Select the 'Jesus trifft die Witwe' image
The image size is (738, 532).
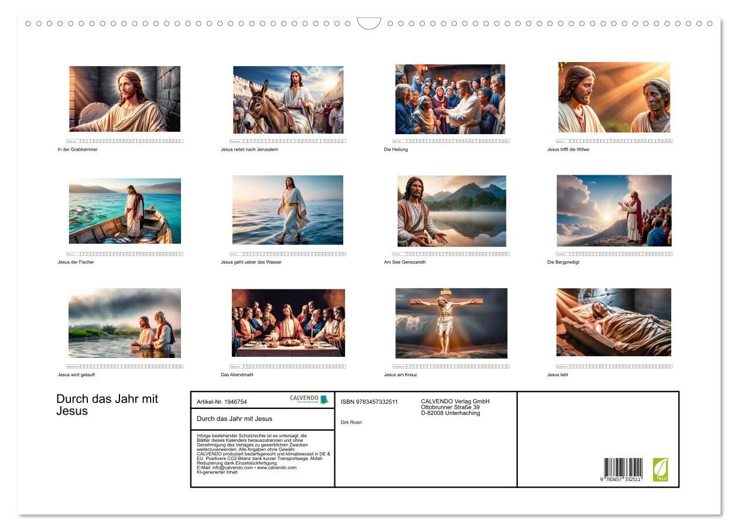(x=614, y=97)
